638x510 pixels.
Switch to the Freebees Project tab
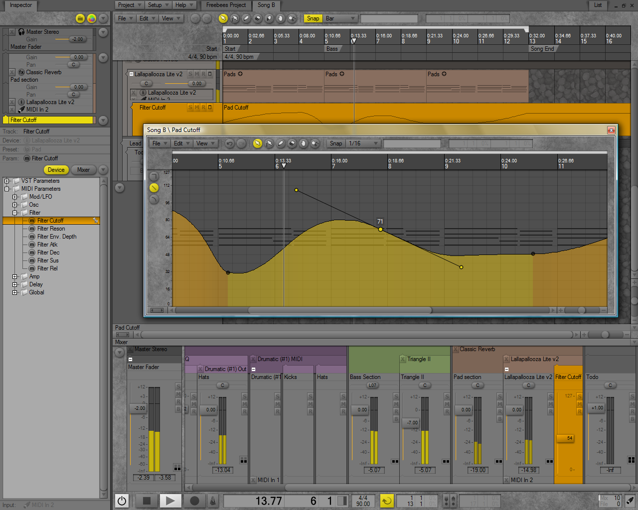[226, 5]
